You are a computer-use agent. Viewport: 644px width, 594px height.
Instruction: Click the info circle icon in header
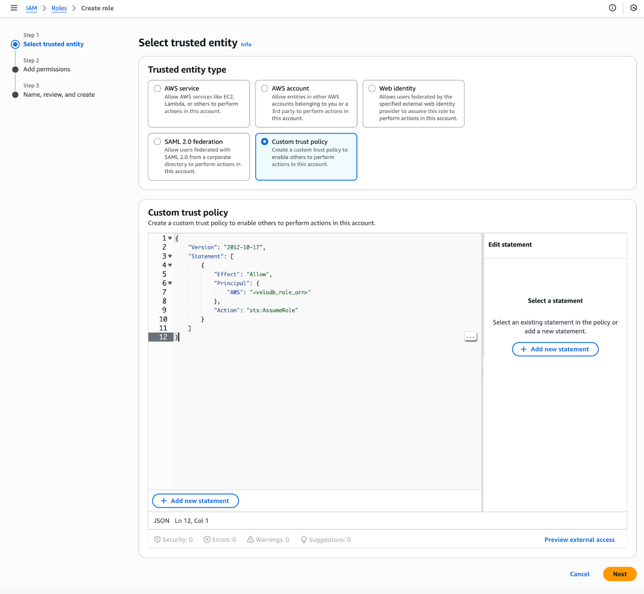[612, 8]
